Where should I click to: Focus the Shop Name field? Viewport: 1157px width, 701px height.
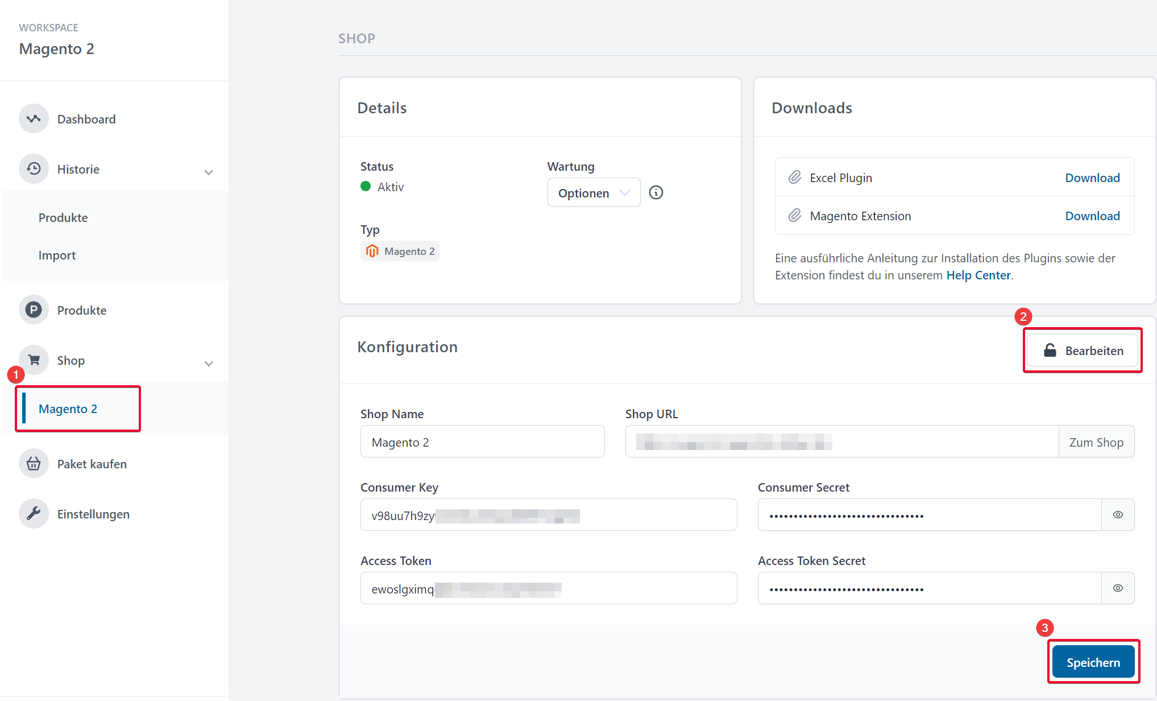pos(482,442)
